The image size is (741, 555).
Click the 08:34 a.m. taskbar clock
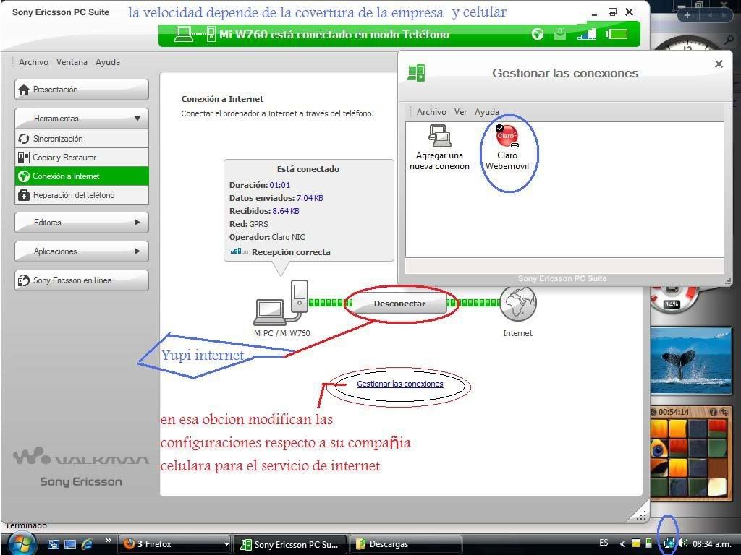coord(712,544)
